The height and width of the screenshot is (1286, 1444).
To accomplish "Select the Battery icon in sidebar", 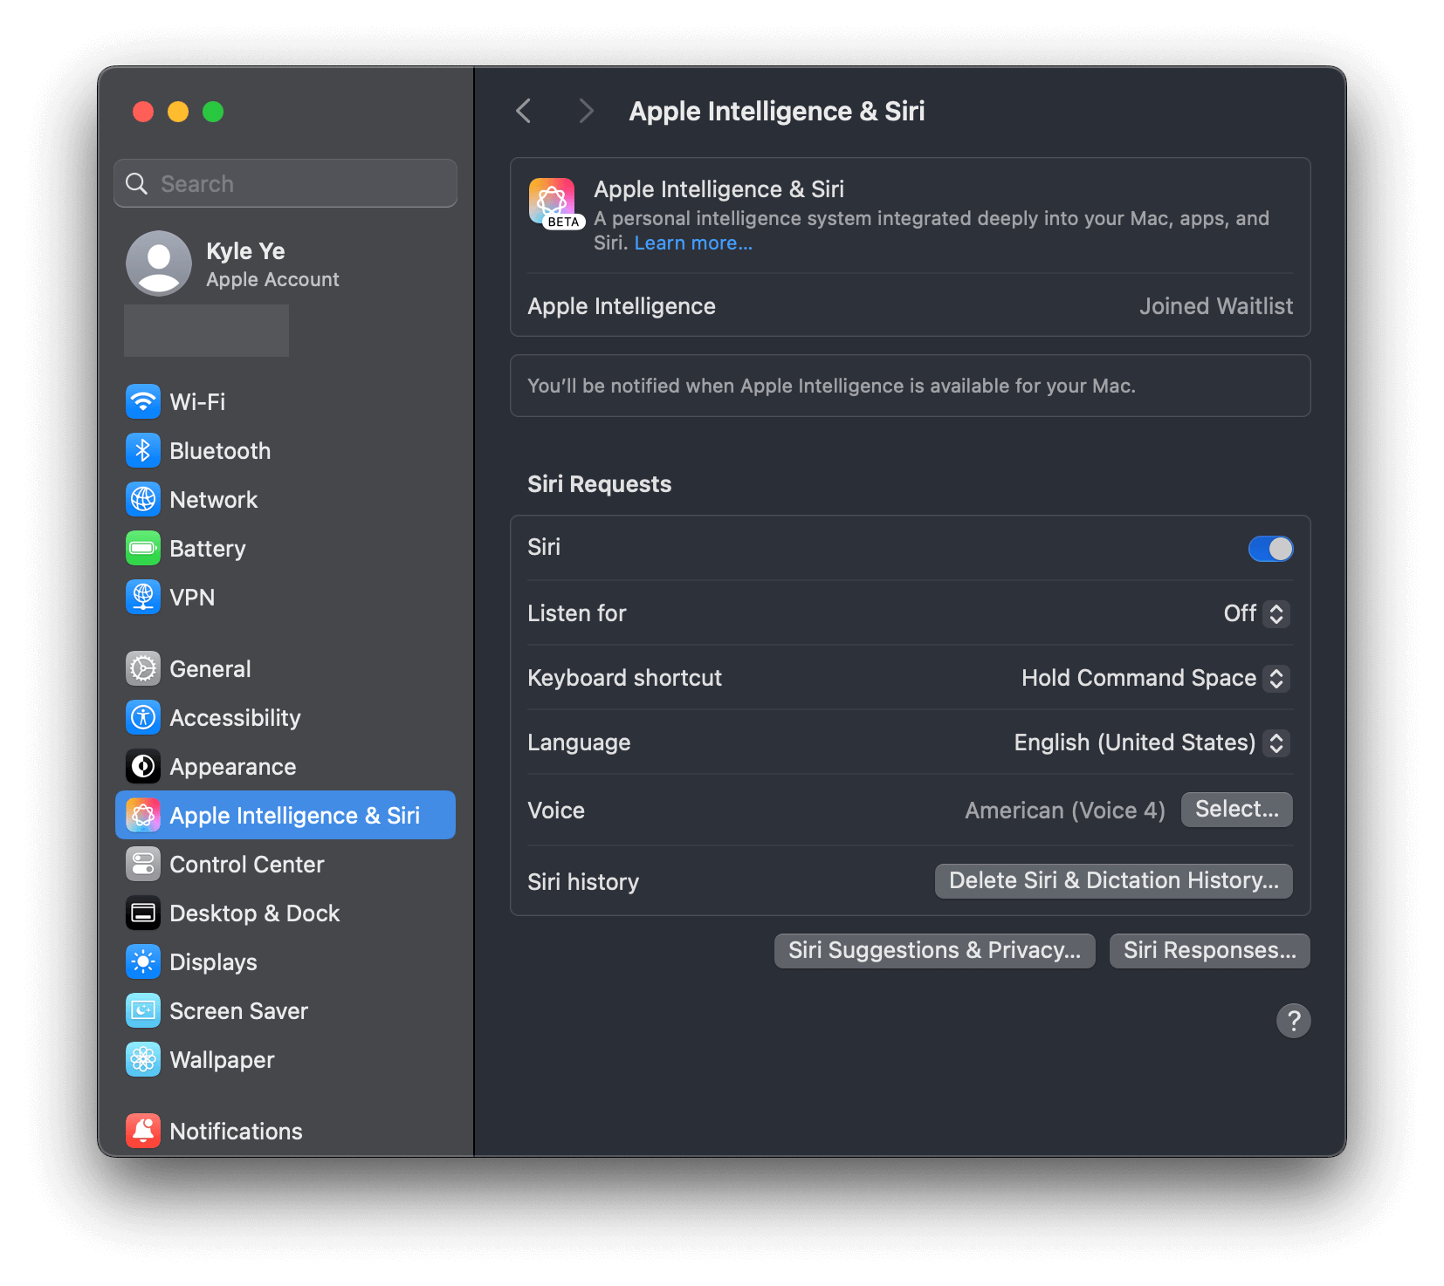I will (x=143, y=548).
